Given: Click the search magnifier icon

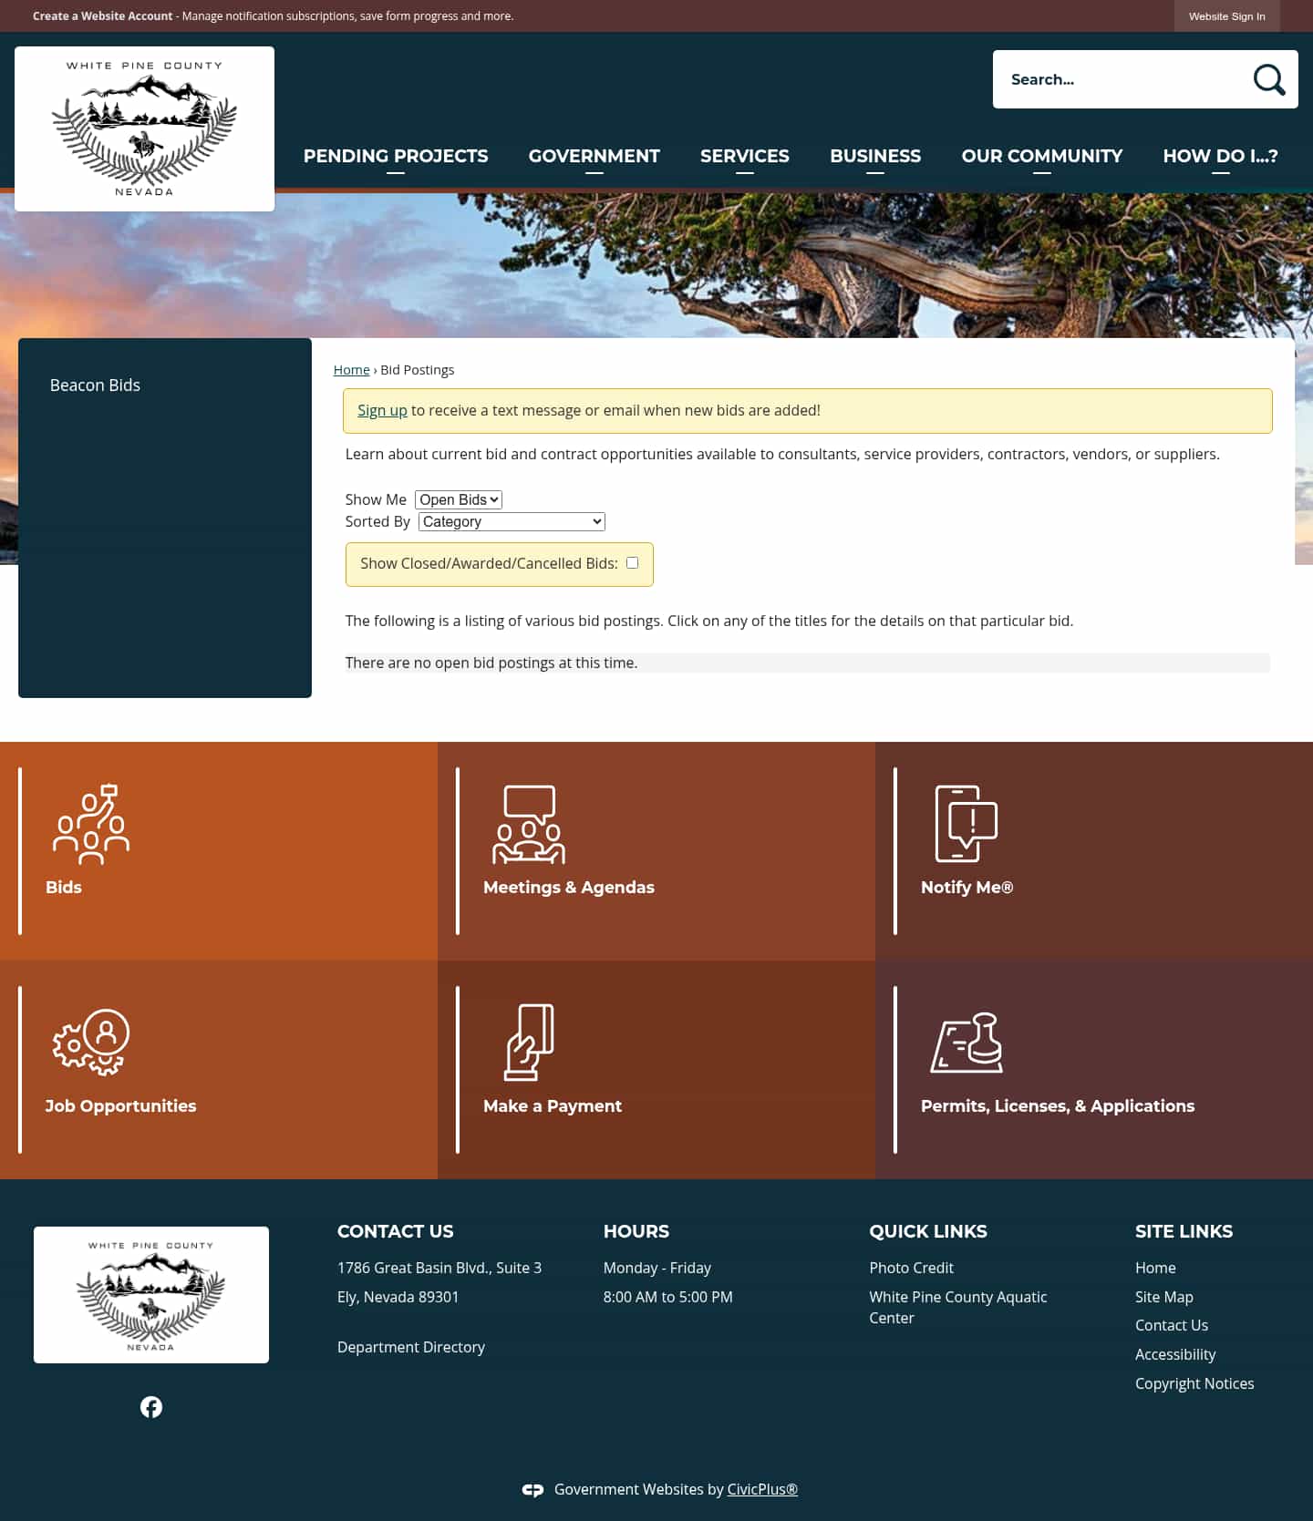Looking at the screenshot, I should coord(1268,79).
